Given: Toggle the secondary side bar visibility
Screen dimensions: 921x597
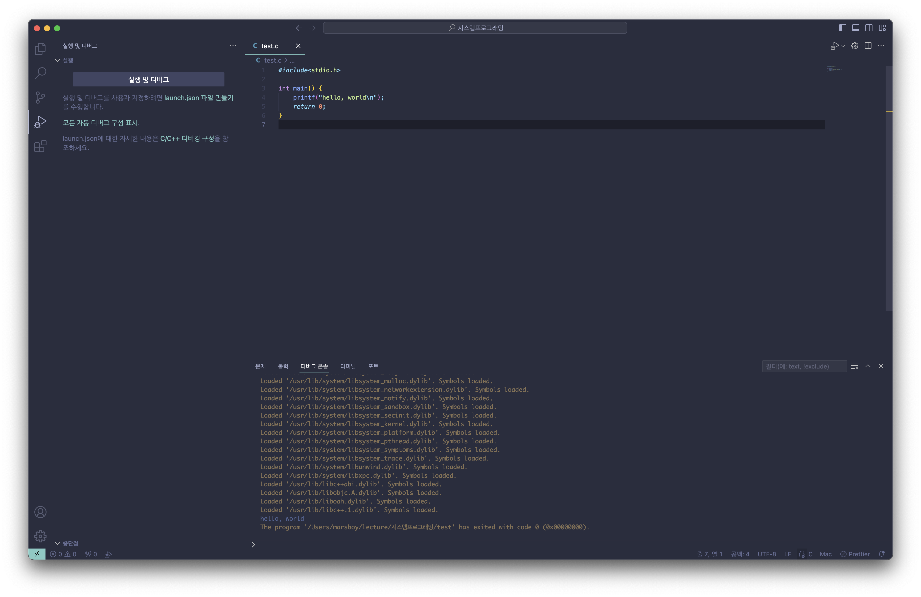Looking at the screenshot, I should pos(869,28).
